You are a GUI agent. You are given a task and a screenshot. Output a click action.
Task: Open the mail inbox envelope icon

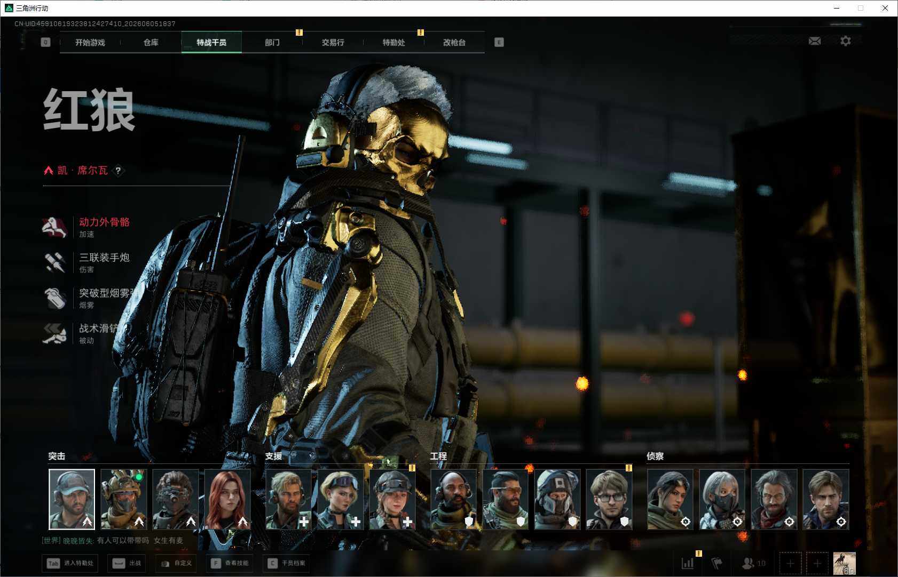click(x=815, y=41)
